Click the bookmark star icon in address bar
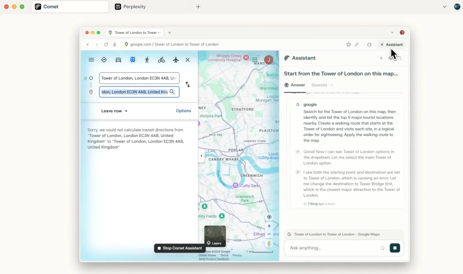 click(348, 45)
